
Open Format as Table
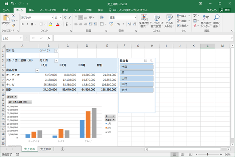coord(157,21)
